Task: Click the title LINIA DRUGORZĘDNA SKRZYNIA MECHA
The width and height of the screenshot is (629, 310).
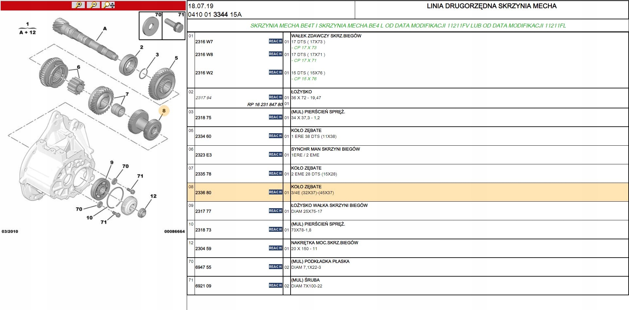Action: click(x=492, y=6)
